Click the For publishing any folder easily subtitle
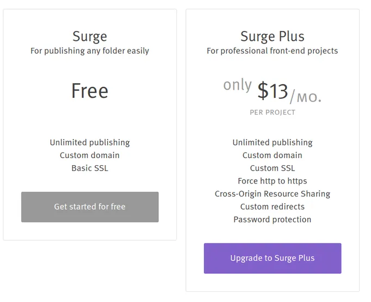The image size is (371, 302). coord(90,51)
